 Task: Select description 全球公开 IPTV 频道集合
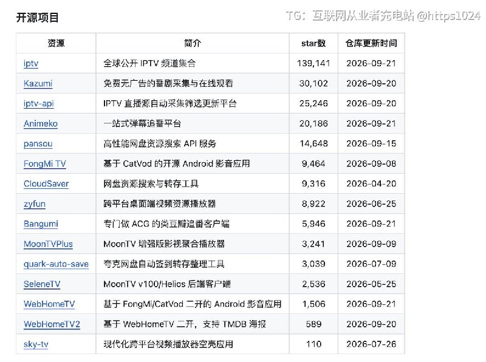(x=149, y=64)
